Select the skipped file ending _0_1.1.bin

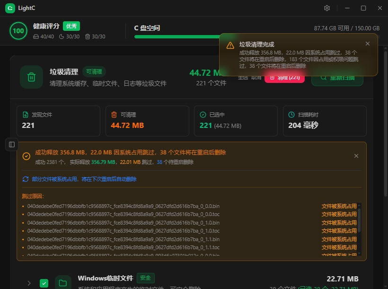tap(123, 239)
